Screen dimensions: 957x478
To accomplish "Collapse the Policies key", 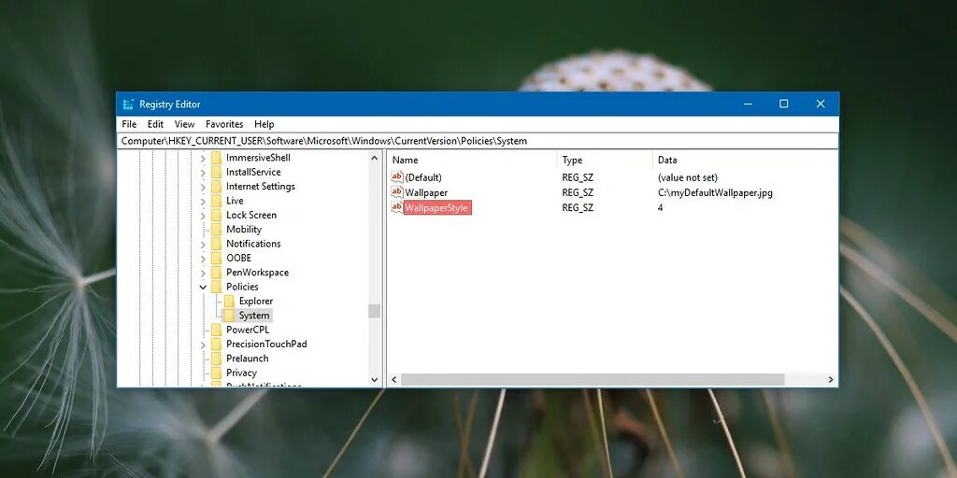I will [x=203, y=287].
